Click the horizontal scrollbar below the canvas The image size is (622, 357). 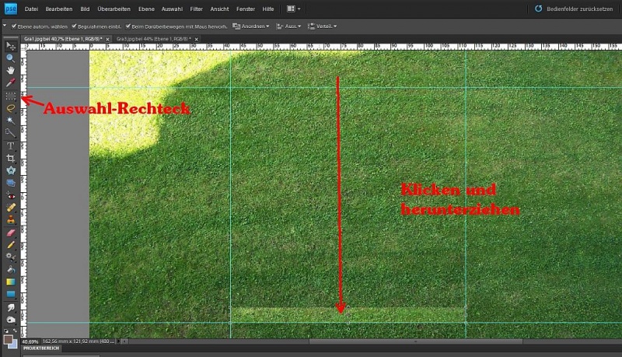376,341
